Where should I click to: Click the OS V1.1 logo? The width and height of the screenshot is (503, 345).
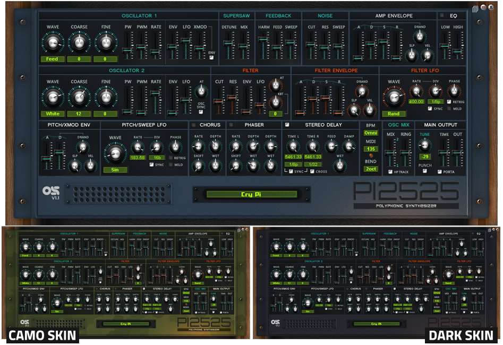point(50,192)
